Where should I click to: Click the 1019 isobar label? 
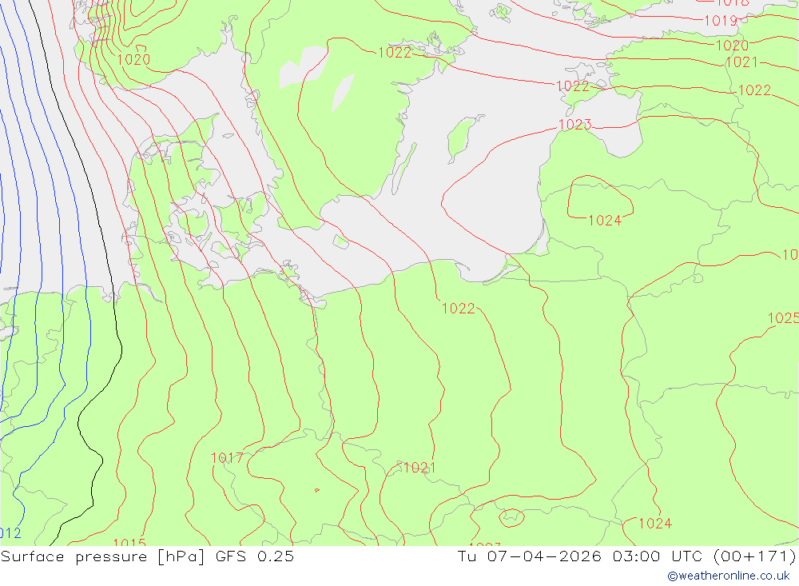point(721,21)
